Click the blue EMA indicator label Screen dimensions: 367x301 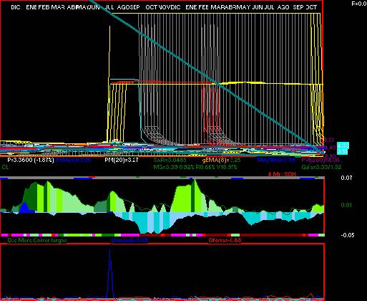[x=74, y=160]
